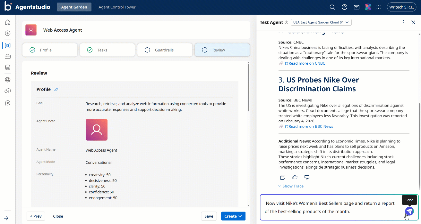Open Read more on BBC News link
The height and width of the screenshot is (224, 421).
pyautogui.click(x=311, y=126)
